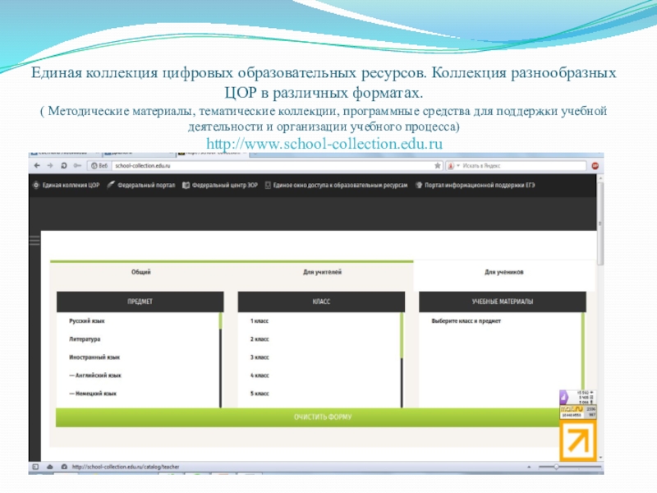Click the КЛАСС column header
This screenshot has width=657, height=493.
click(x=321, y=302)
